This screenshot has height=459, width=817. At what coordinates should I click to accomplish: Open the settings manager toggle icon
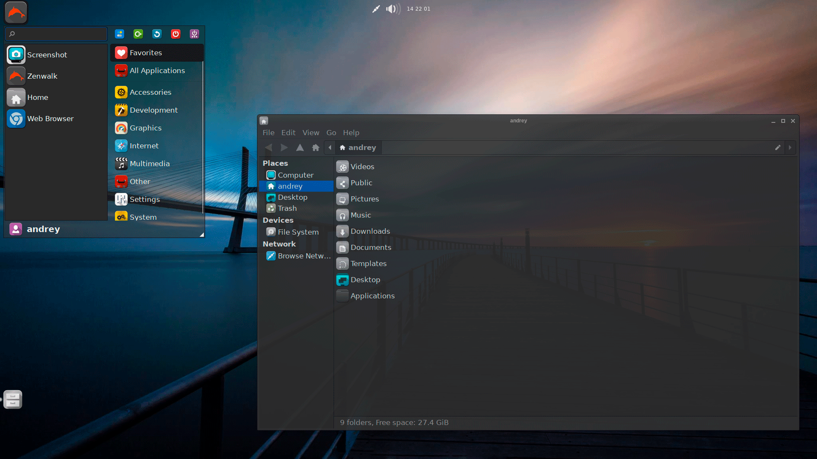[120, 34]
